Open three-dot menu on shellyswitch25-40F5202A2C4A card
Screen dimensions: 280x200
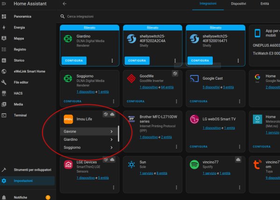175,61
